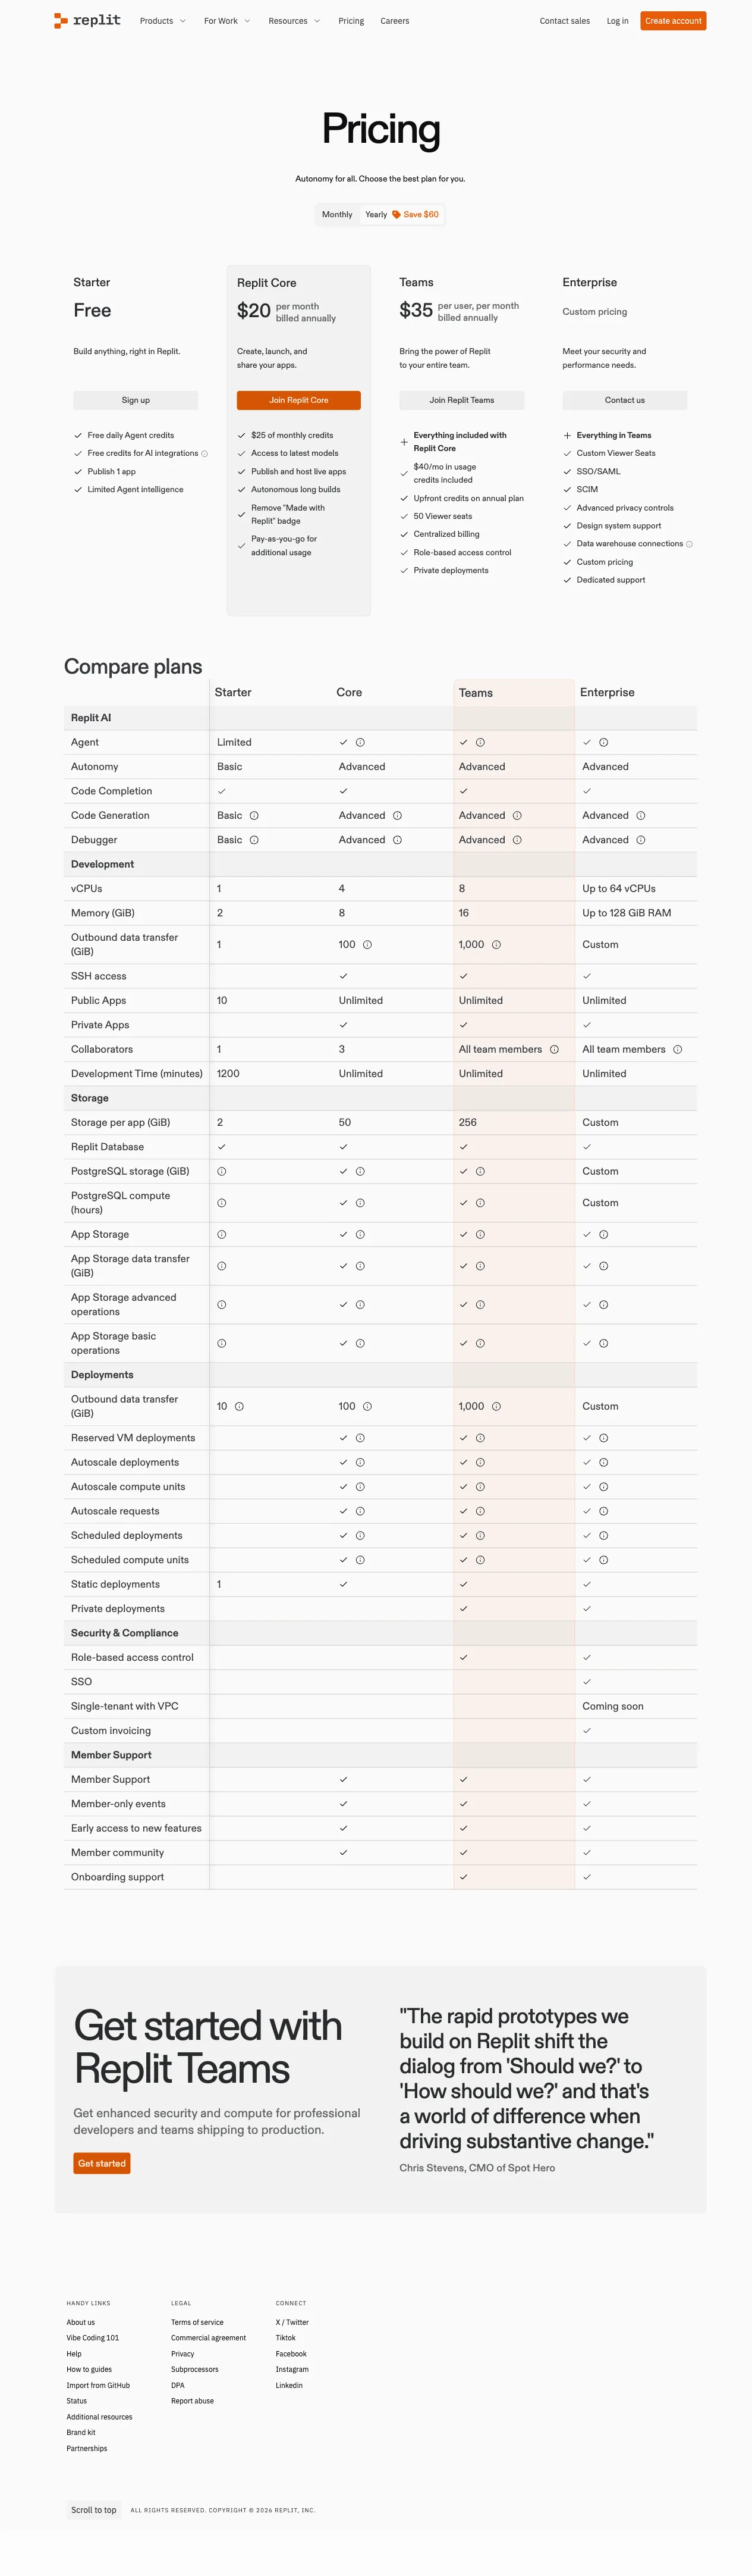Click info icon in Starter Code Generation row

[254, 816]
